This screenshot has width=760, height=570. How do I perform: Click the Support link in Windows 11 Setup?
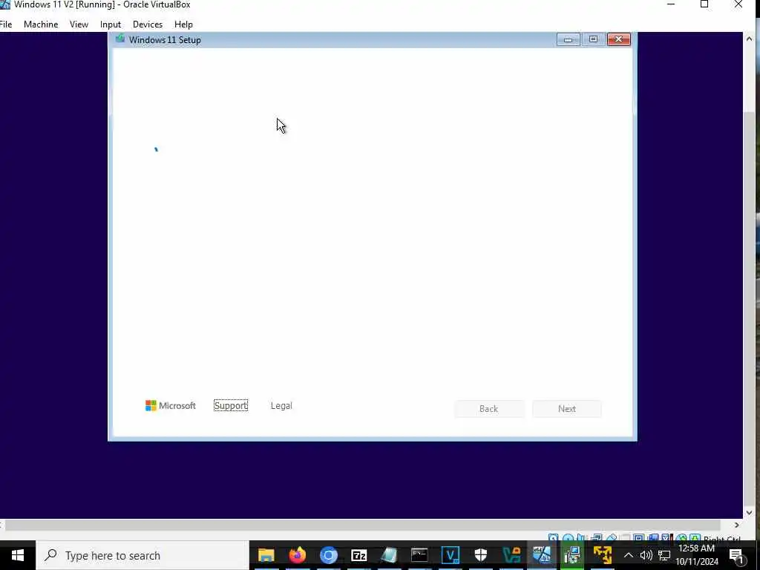[x=231, y=406]
